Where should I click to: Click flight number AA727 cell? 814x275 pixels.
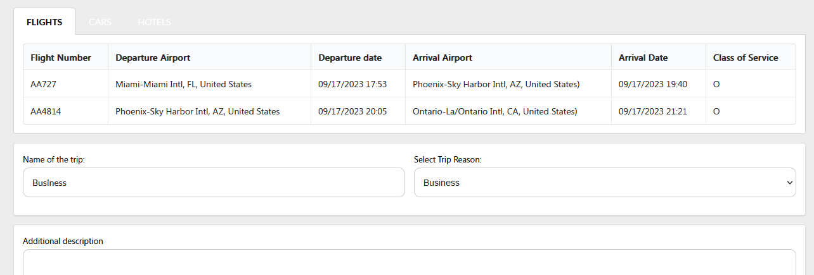pyautogui.click(x=44, y=84)
